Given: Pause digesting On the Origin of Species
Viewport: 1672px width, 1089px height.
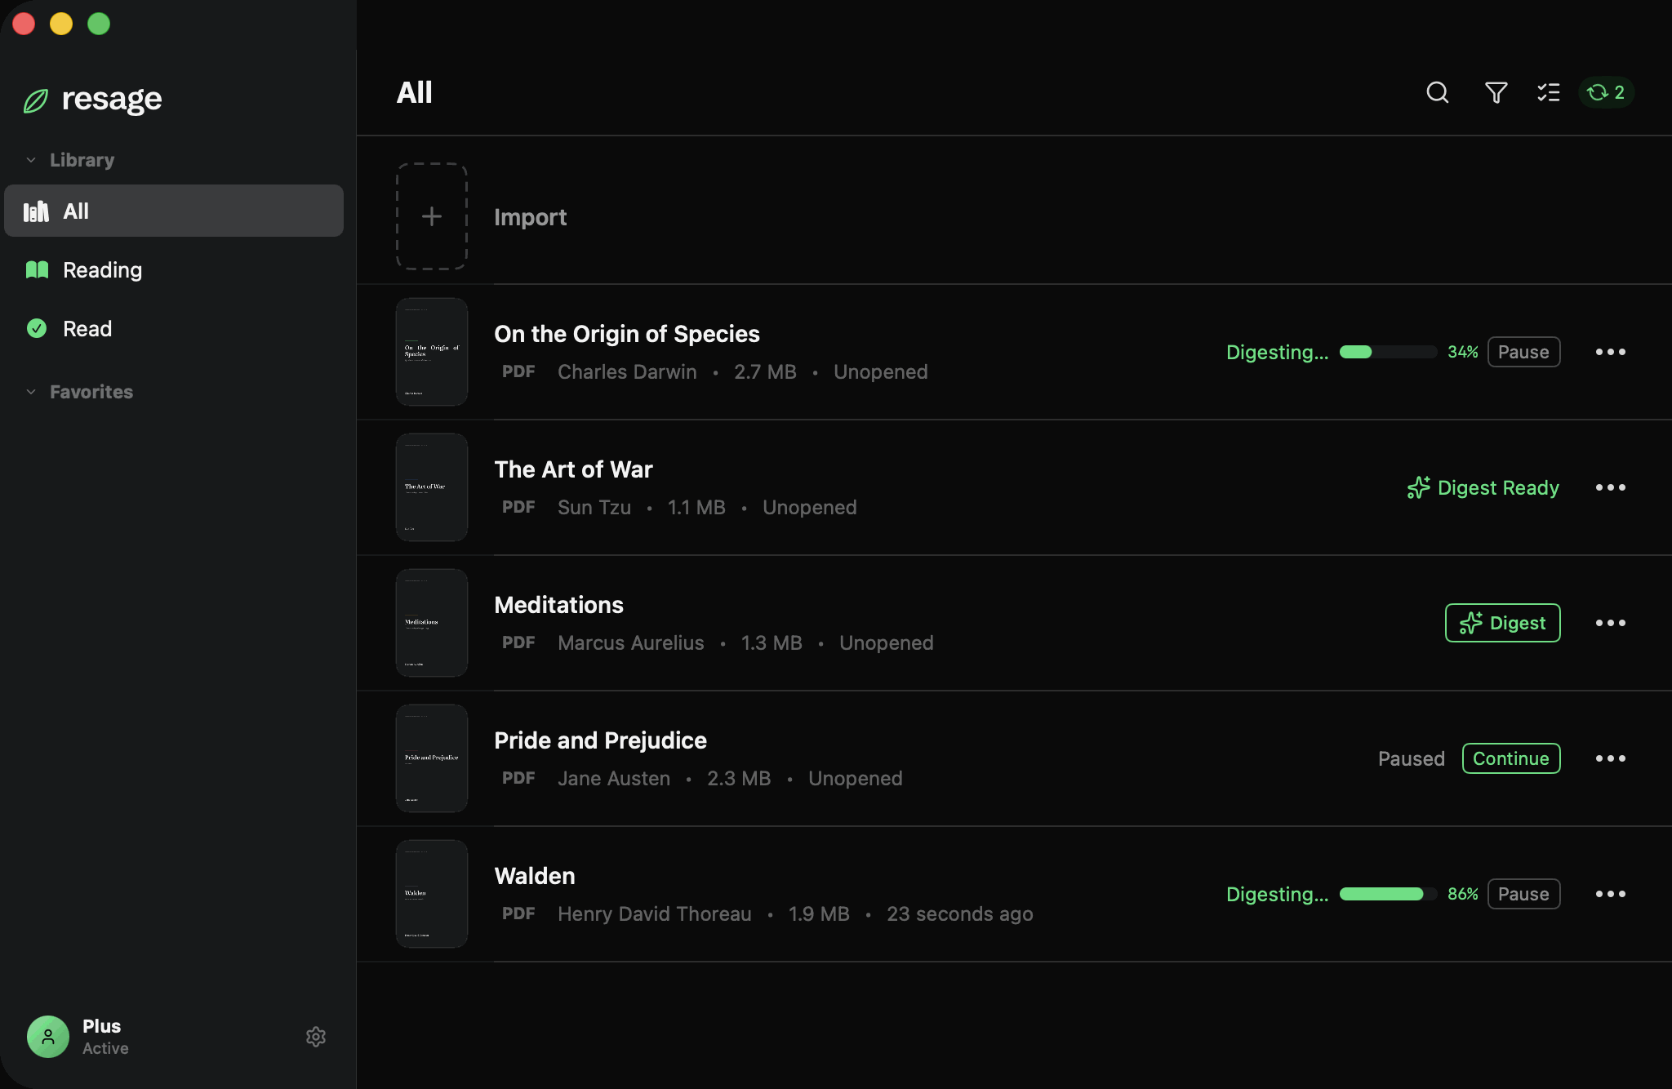Looking at the screenshot, I should (1523, 352).
